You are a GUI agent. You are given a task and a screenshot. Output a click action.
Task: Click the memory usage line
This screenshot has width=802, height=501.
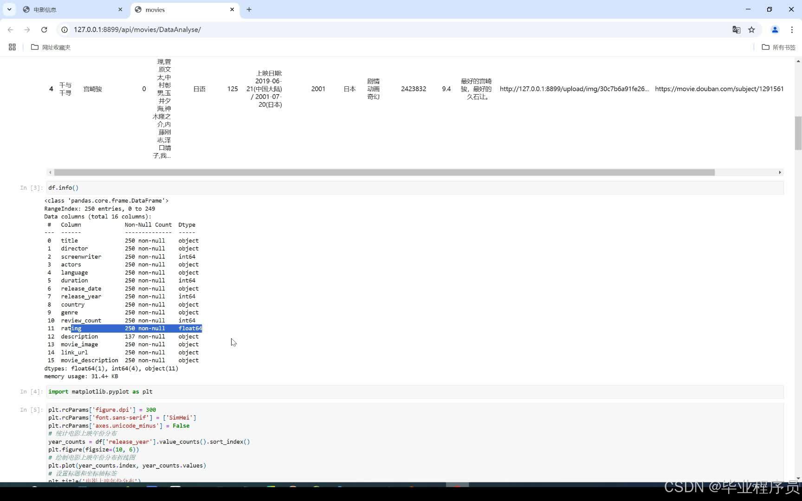tap(81, 376)
